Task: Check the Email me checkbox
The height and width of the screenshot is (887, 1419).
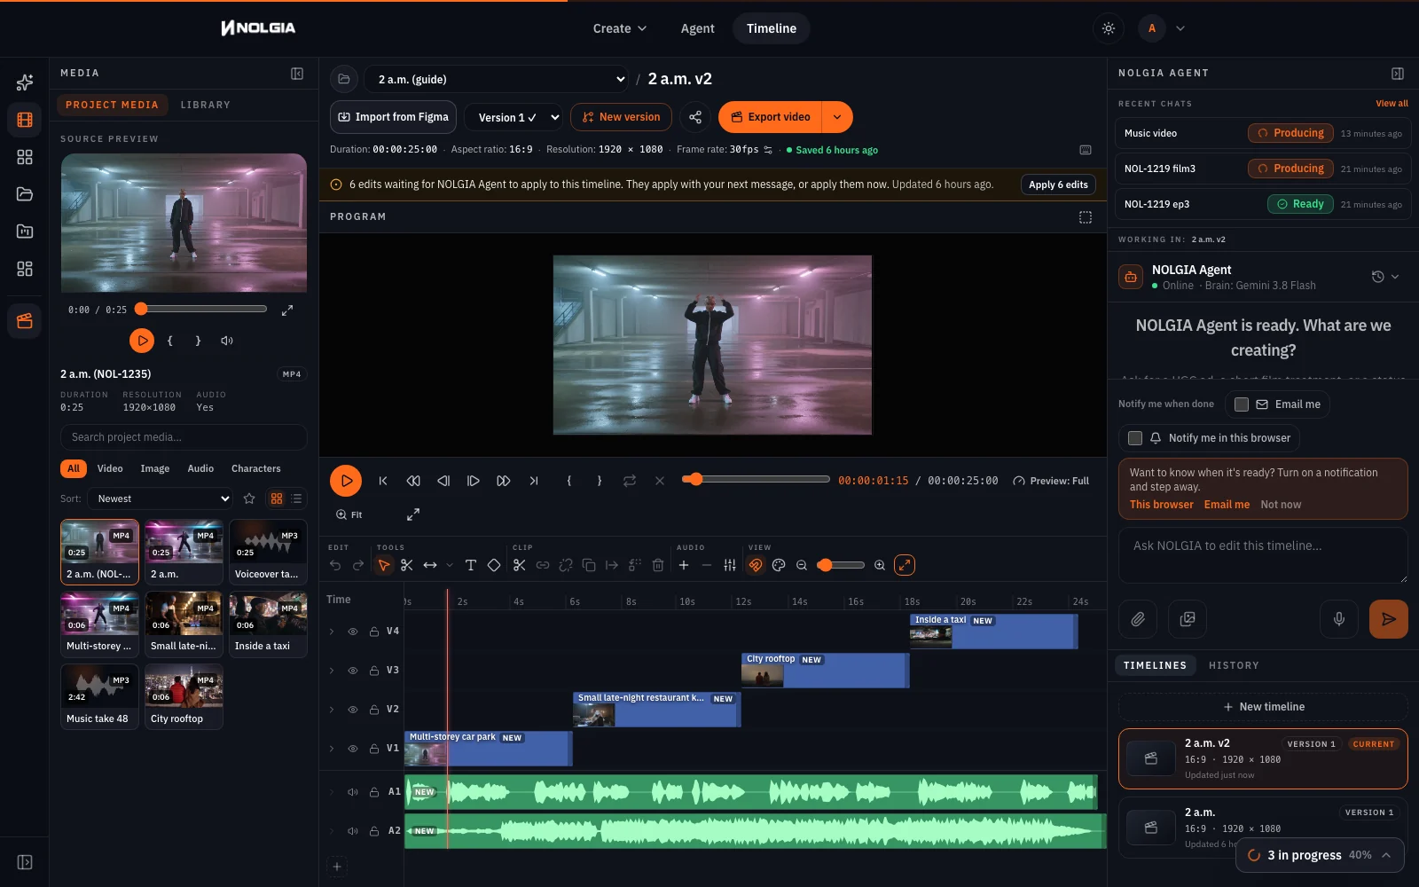Action: pyautogui.click(x=1242, y=404)
